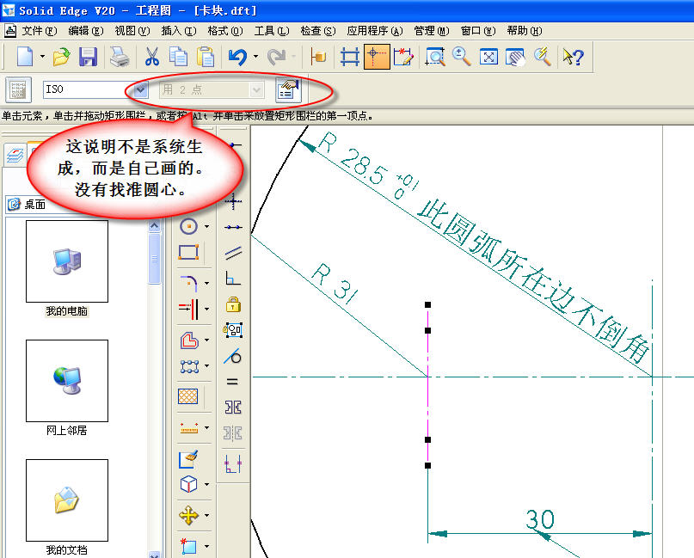Viewport: 694px width, 558px height.
Task: Click the Zoom Area tool
Action: (435, 57)
